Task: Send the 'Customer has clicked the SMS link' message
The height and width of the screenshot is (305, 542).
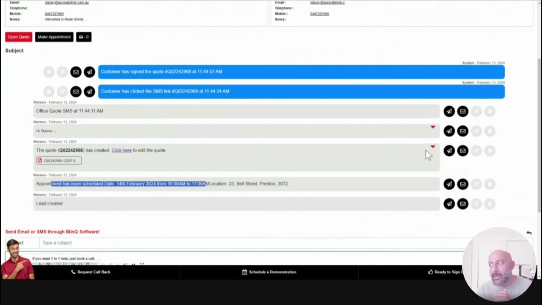Action: click(x=89, y=91)
